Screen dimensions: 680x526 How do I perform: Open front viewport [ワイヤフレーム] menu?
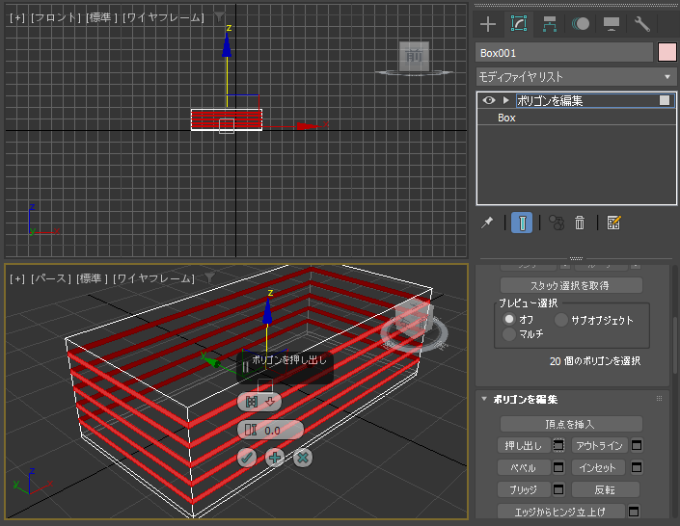coord(163,17)
